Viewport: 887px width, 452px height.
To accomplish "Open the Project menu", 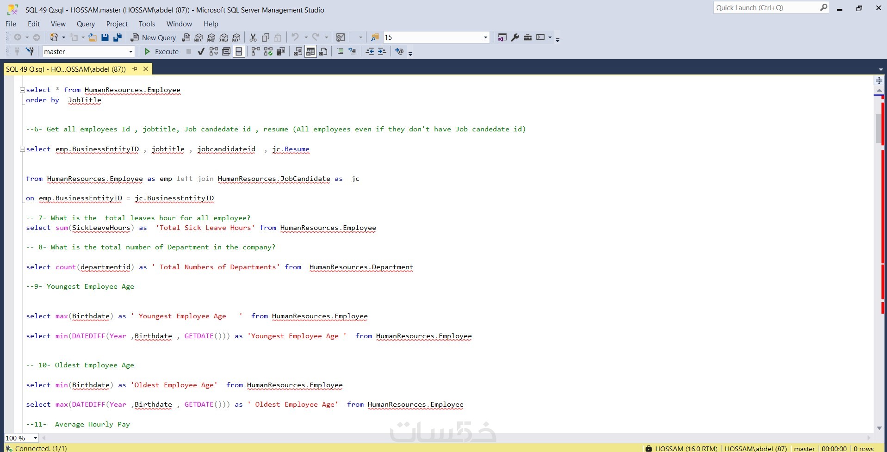I will click(117, 24).
